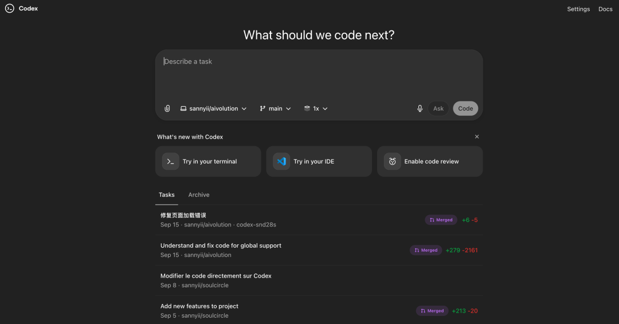Click the Codex logo icon
Screen dimensions: 619x324
[x=9, y=9]
